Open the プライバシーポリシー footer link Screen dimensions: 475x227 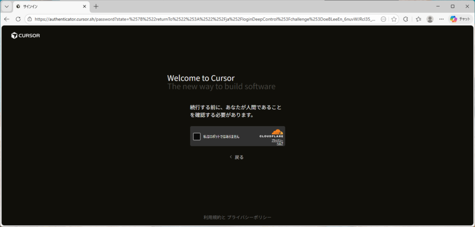[x=249, y=217]
